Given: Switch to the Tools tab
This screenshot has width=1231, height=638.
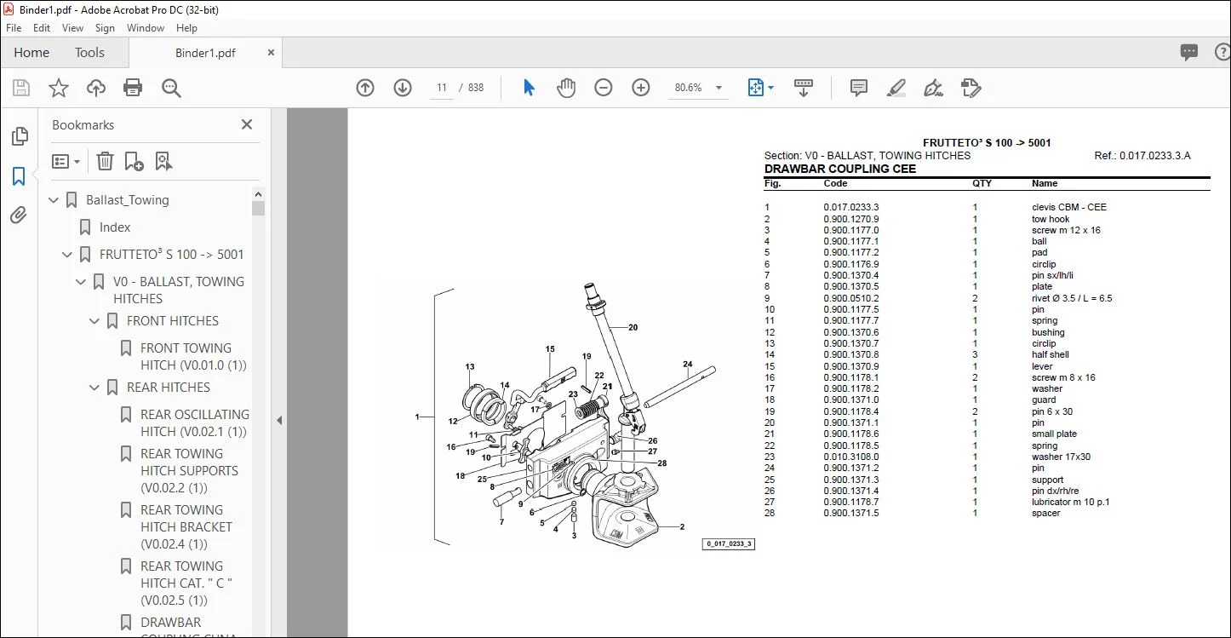Looking at the screenshot, I should (x=89, y=53).
